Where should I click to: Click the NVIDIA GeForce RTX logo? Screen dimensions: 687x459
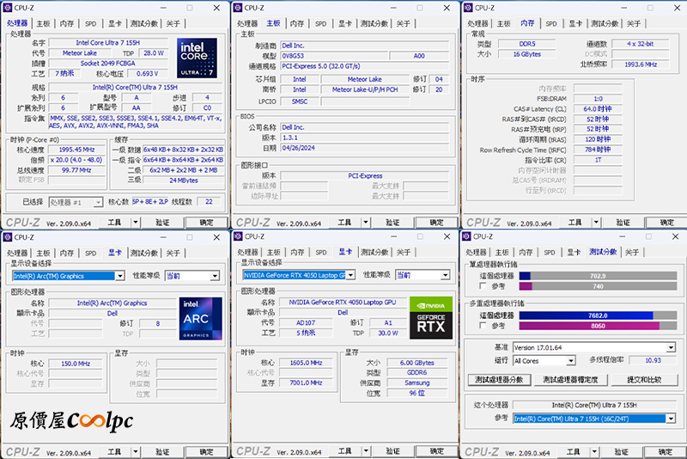[x=431, y=318]
